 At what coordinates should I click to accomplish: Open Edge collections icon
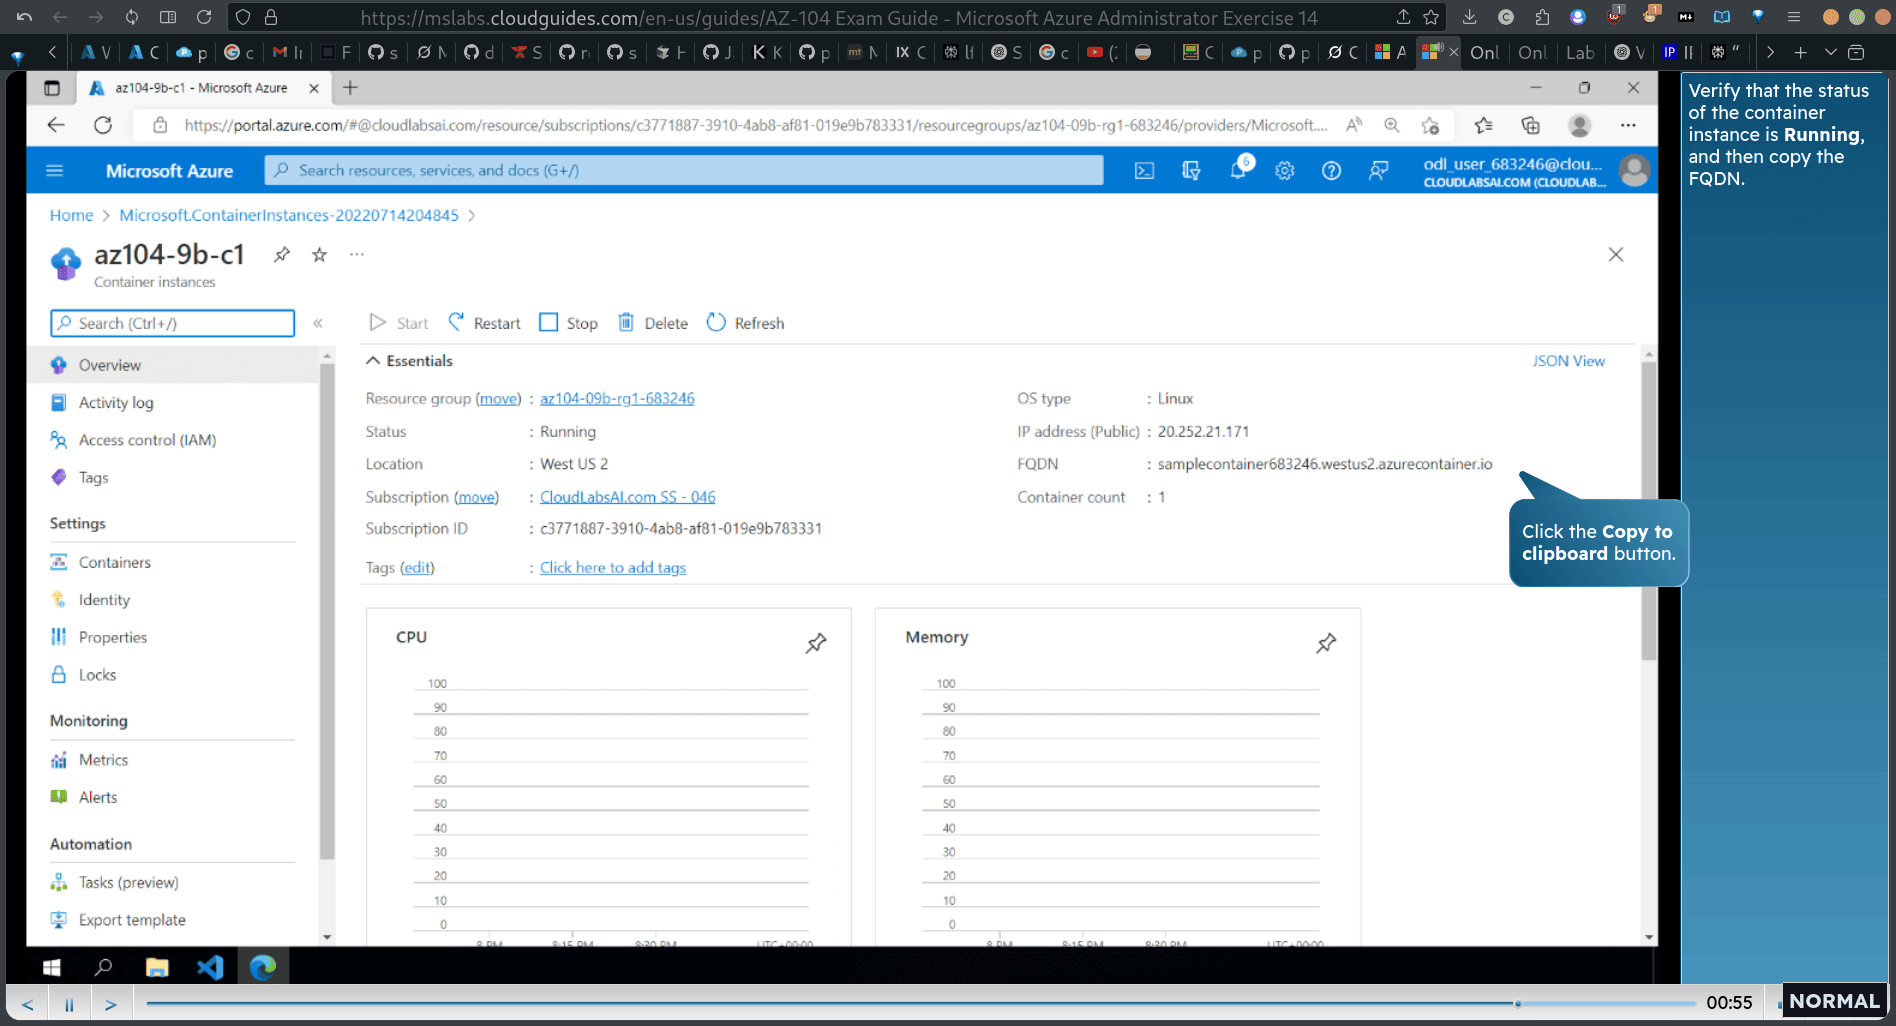pos(1530,125)
